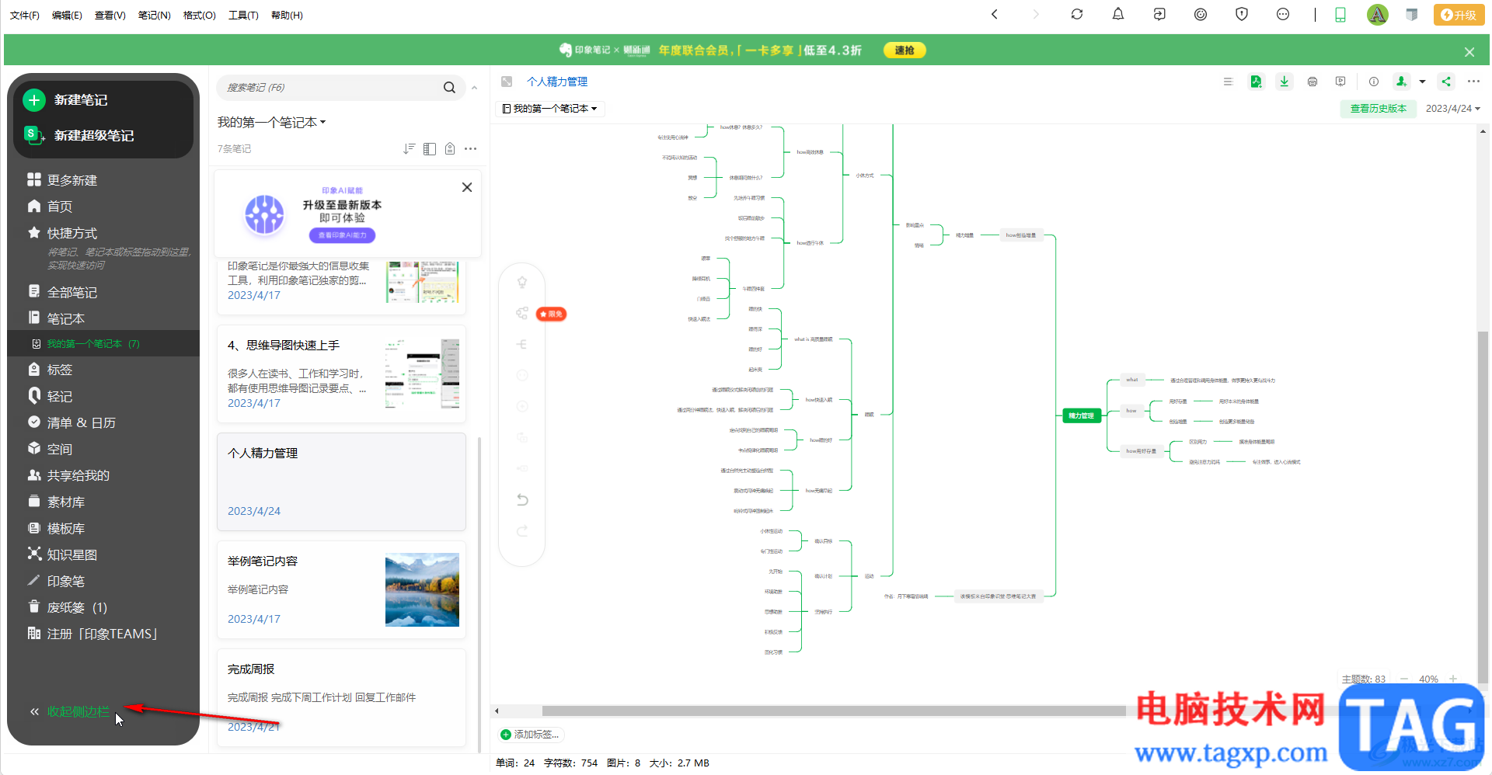Screen dimensions: 1492x775
Task: Click 查看历史版本 button
Action: point(1378,109)
